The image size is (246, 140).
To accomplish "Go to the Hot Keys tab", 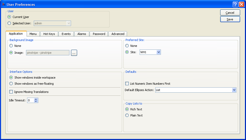I will 49,34.
